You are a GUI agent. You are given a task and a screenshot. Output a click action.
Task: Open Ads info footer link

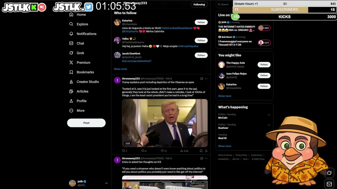coord(236,159)
